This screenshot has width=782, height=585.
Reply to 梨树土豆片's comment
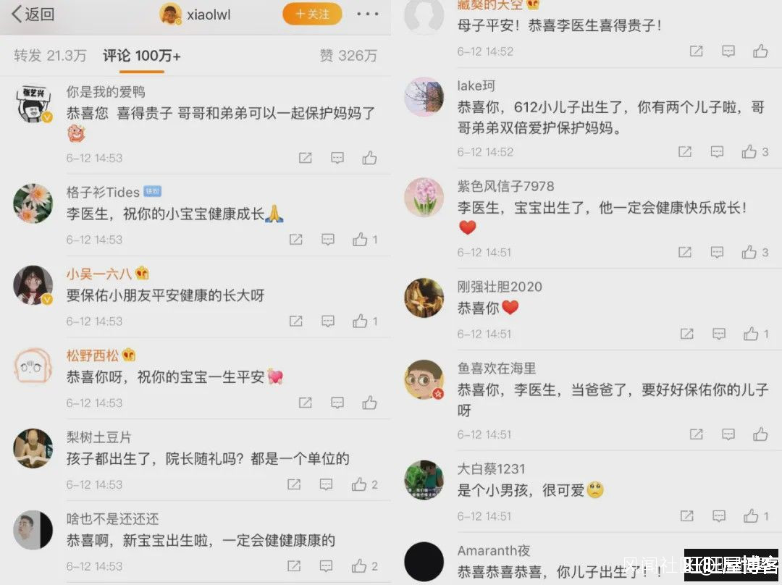(x=326, y=484)
